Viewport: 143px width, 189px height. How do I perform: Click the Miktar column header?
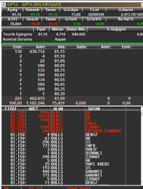coord(58,29)
